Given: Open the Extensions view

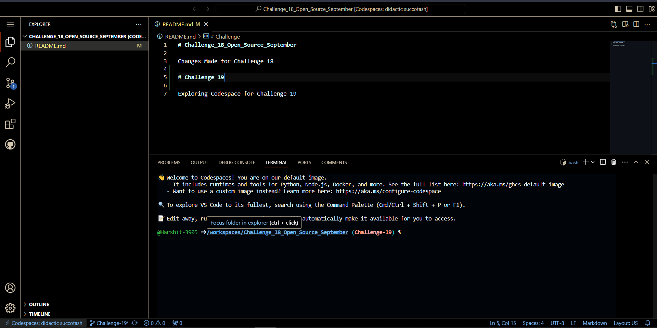Looking at the screenshot, I should (x=10, y=124).
